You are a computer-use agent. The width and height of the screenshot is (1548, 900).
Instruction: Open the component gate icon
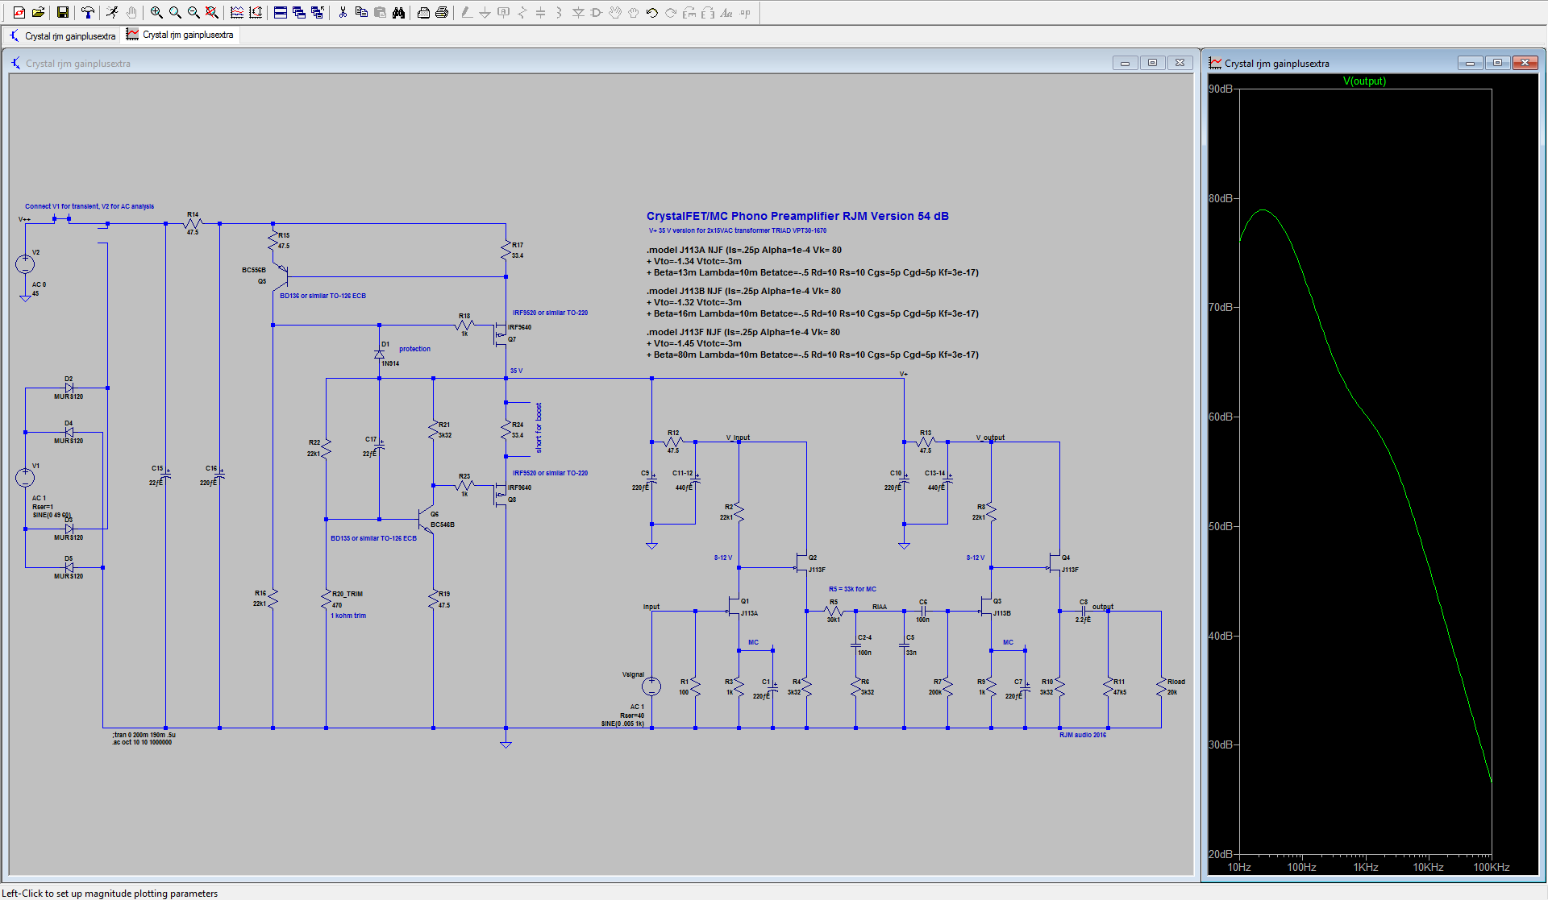tap(597, 12)
